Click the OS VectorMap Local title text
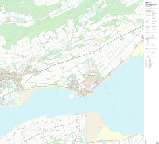Screen dimensions: 159x144 point(151,4)
